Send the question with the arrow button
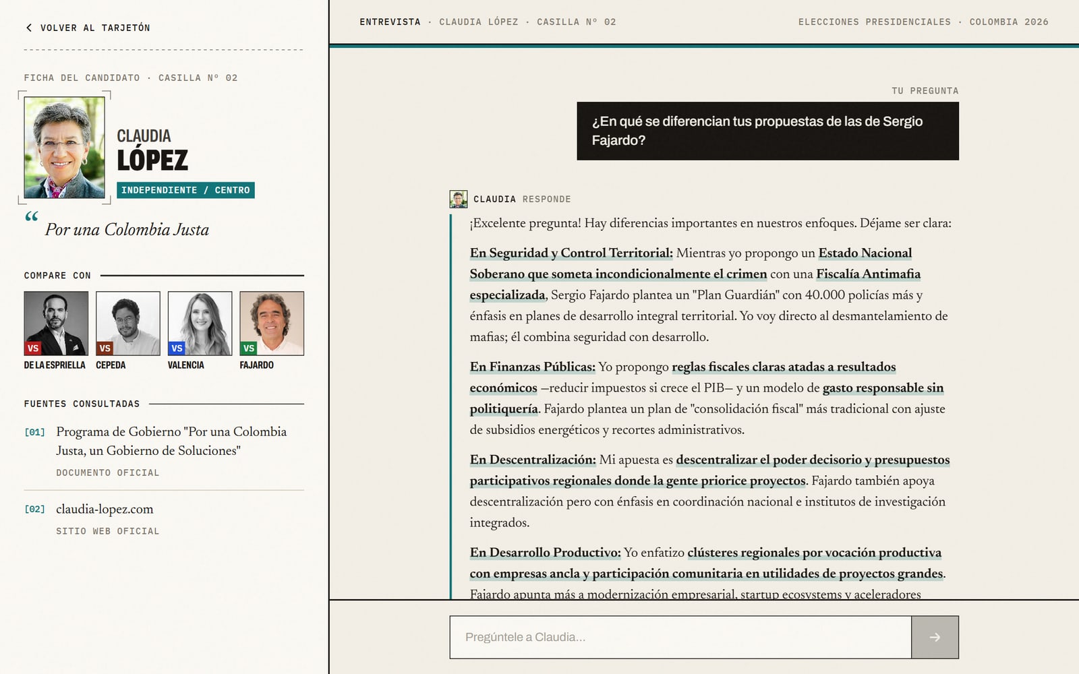Viewport: 1079px width, 674px height. pyautogui.click(x=935, y=637)
